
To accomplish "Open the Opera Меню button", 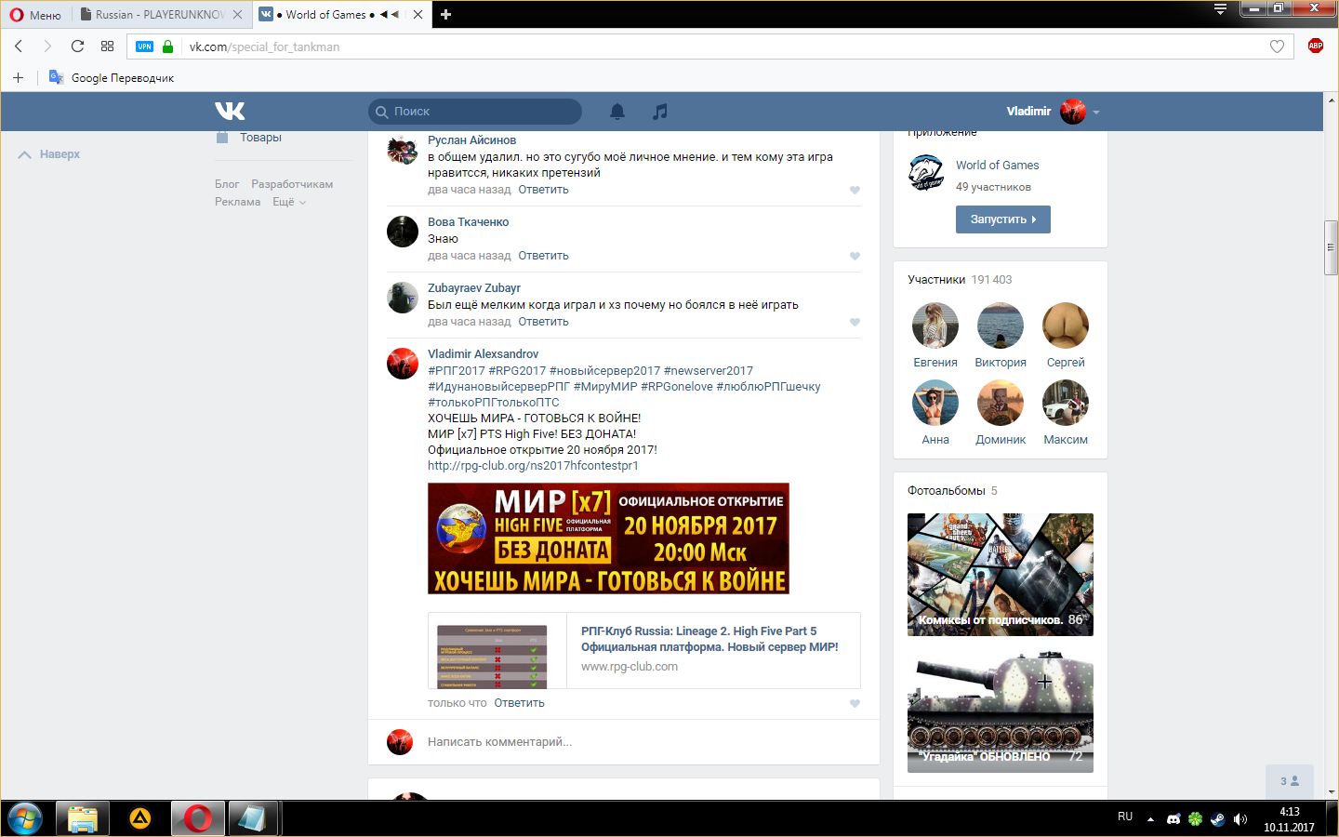I will [35, 15].
